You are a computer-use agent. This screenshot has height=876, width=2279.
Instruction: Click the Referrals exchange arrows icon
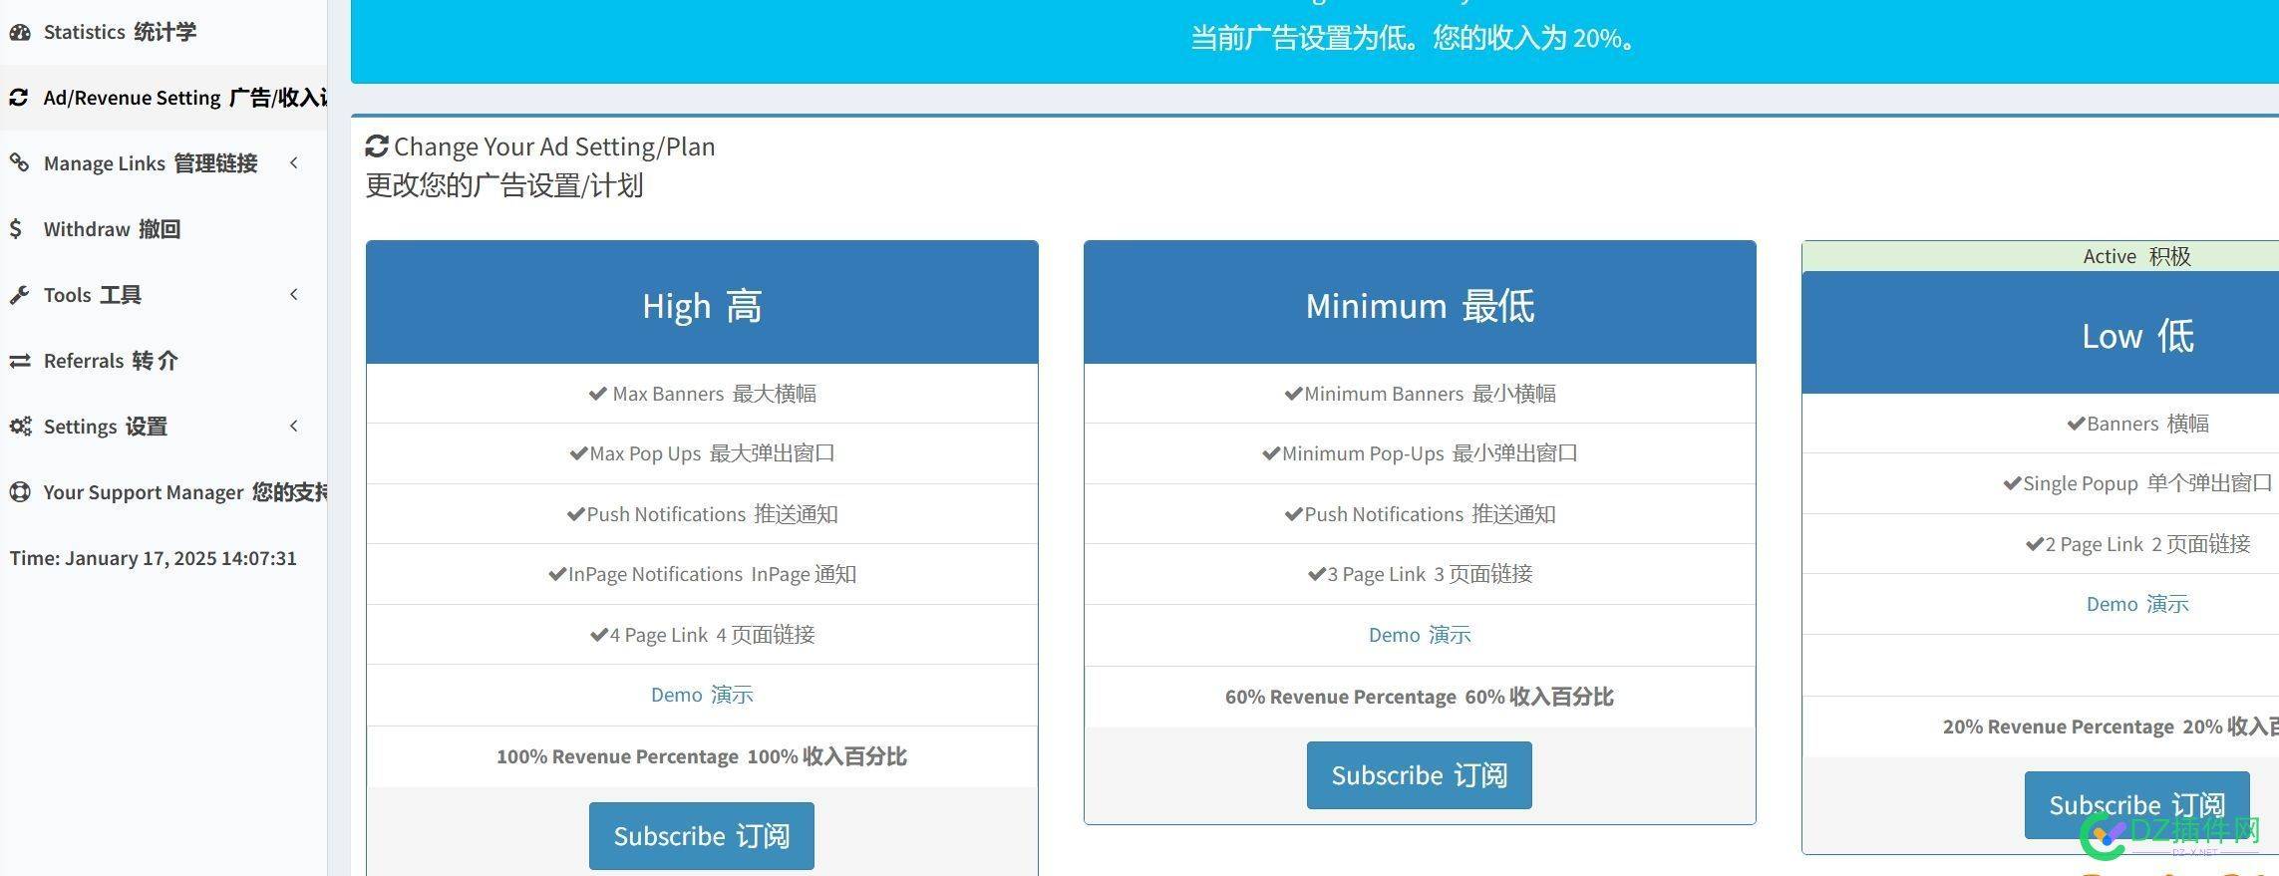(x=20, y=361)
